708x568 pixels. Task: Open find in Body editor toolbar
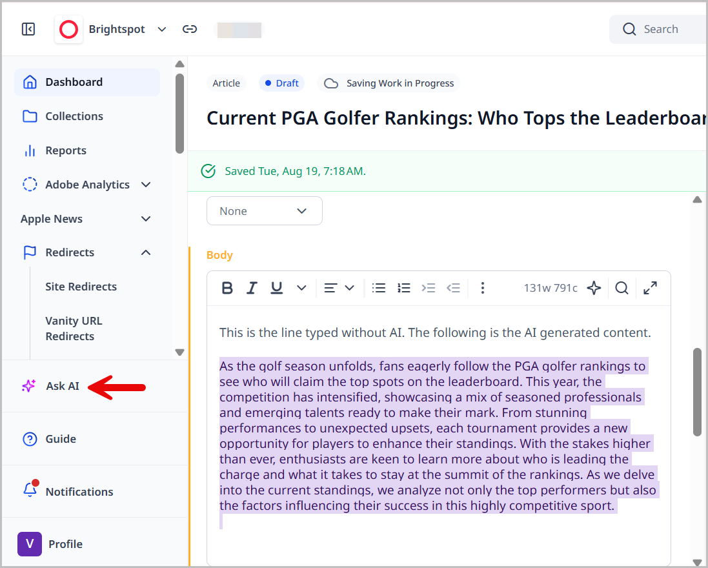(x=622, y=288)
